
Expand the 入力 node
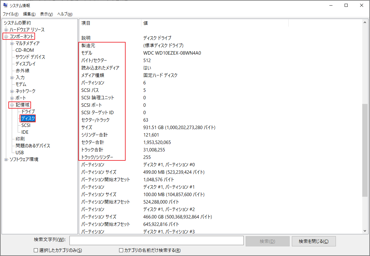[12, 78]
